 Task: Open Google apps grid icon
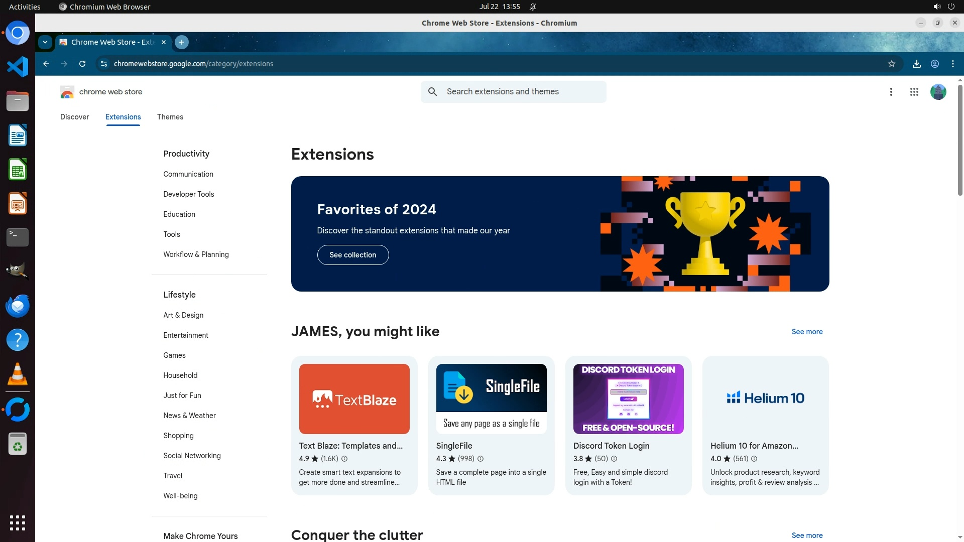coord(914,92)
